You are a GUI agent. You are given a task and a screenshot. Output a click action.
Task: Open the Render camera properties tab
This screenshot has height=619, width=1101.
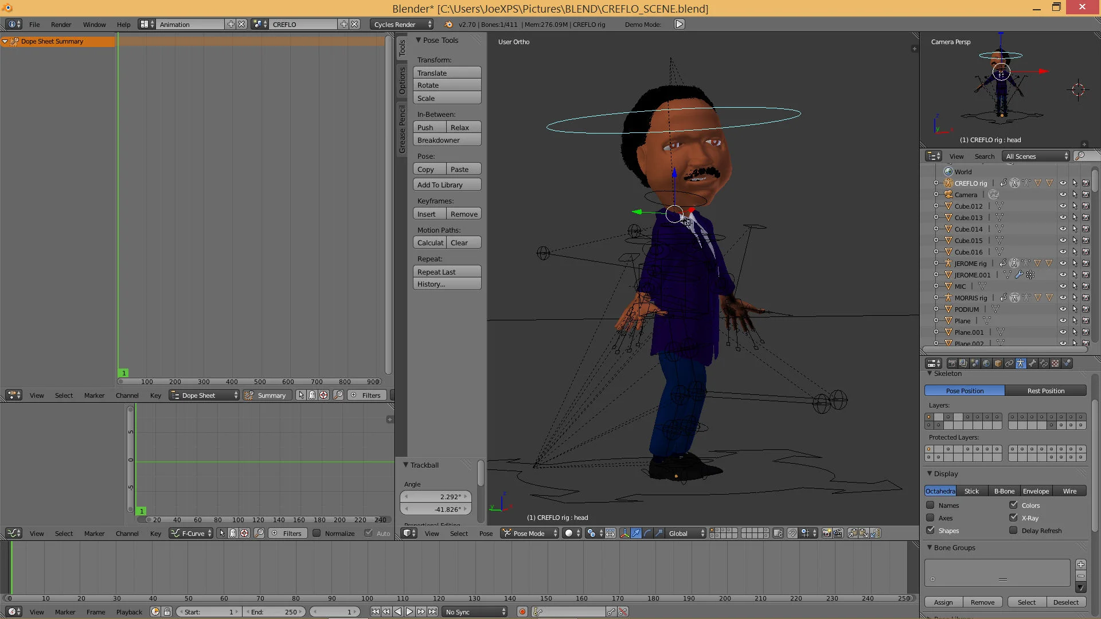coord(952,363)
